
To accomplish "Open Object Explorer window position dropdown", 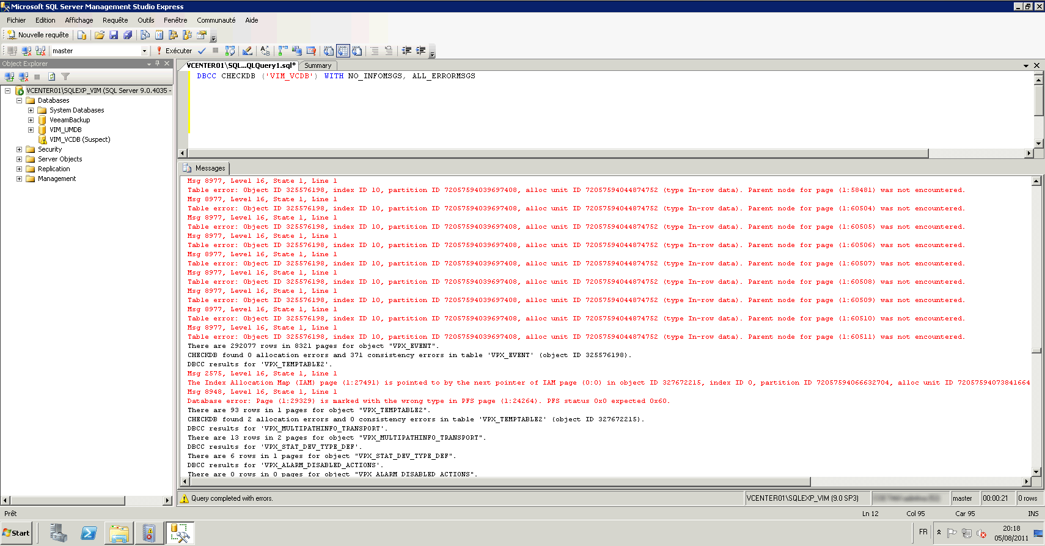I will pos(149,64).
